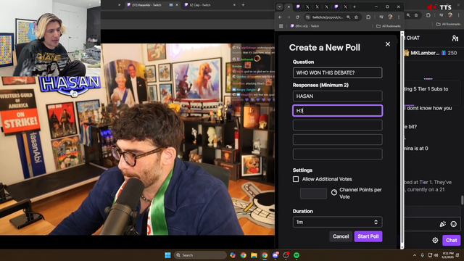Click the zoom magnifier icon in popout address bar
Viewport: 464px width, 261px height.
pos(348,17)
